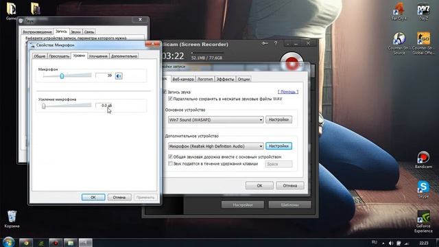
Task: Click the microphone level value field 39
Action: pos(104,75)
